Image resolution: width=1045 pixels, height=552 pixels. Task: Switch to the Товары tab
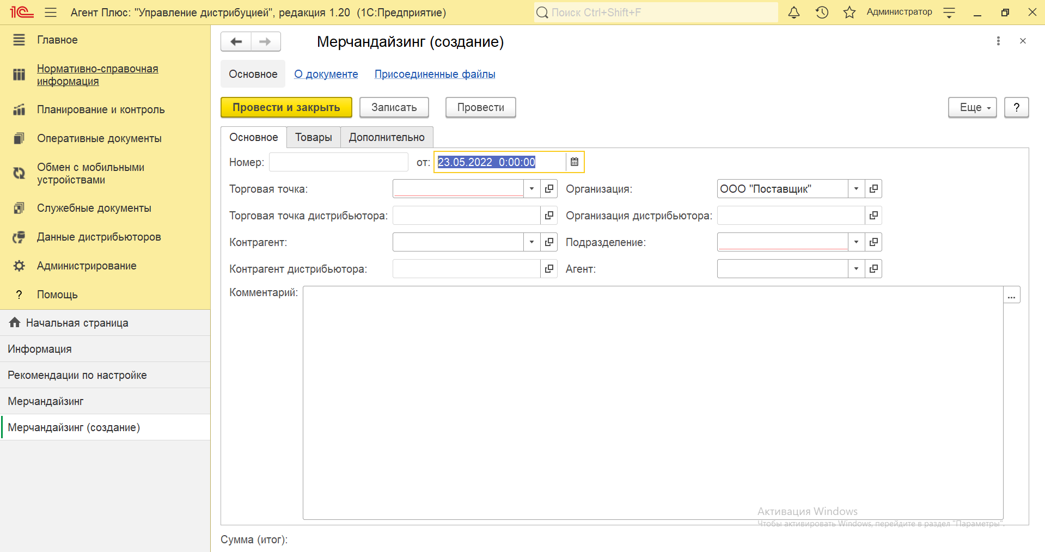pyautogui.click(x=314, y=137)
